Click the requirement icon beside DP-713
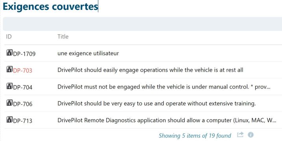The width and height of the screenshot is (282, 141). (x=9, y=119)
